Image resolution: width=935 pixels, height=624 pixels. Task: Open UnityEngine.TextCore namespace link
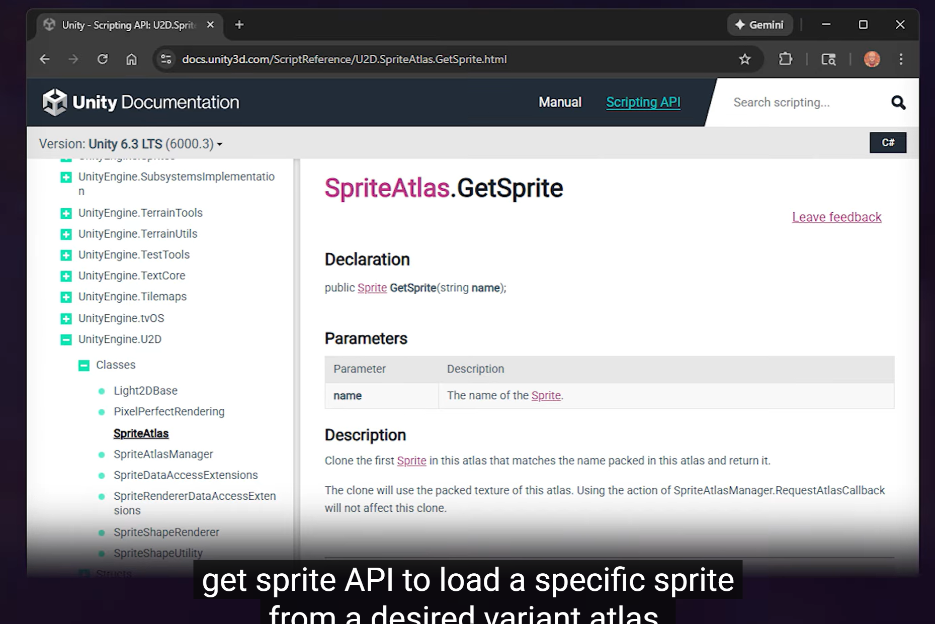(x=132, y=276)
